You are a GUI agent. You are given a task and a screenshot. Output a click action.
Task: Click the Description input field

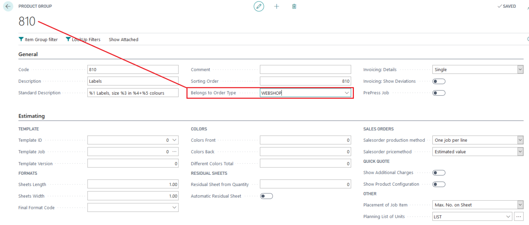click(x=133, y=81)
